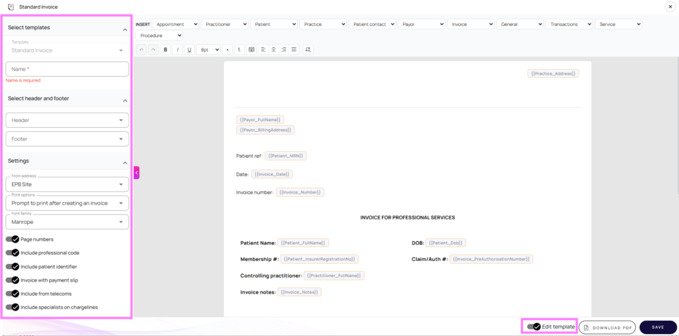Toggle Include specialists on chargelines switch

tap(13, 307)
